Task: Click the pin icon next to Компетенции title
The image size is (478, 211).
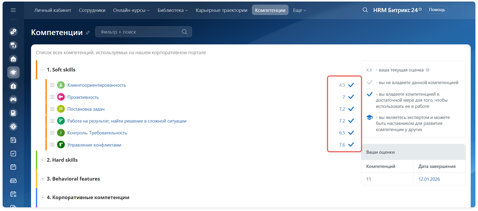Action: coord(88,33)
